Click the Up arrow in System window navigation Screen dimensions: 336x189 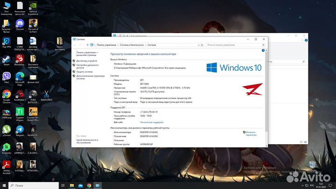[x=87, y=45]
